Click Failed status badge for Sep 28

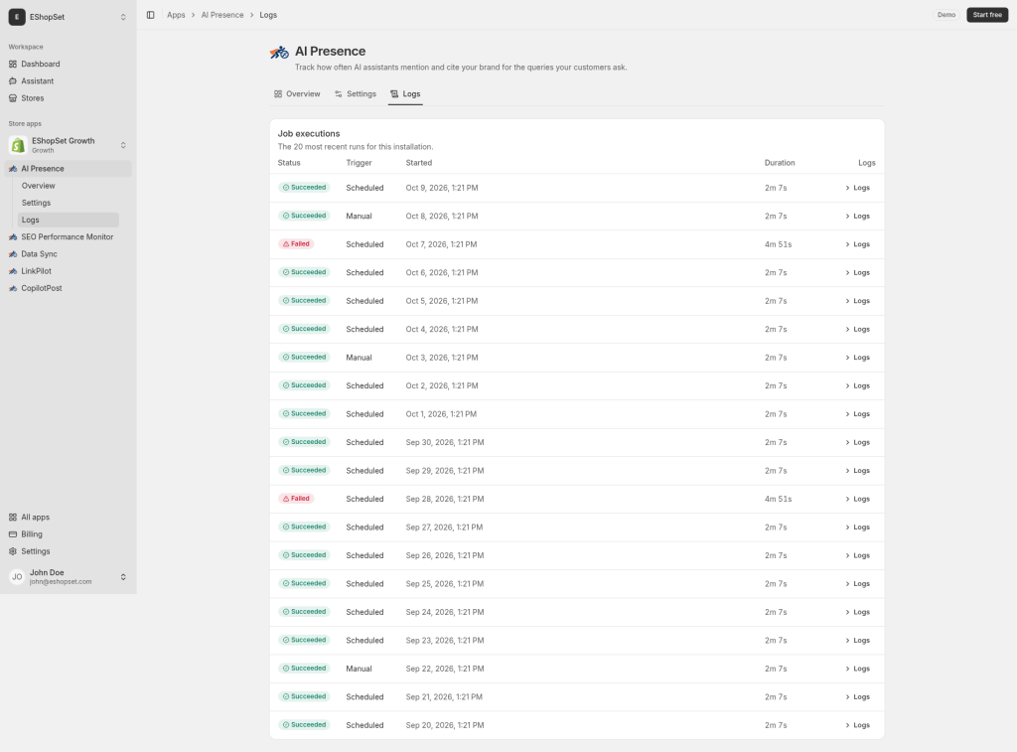tap(296, 499)
